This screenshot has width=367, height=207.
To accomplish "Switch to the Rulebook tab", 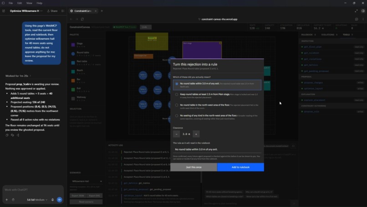I will [x=308, y=35].
